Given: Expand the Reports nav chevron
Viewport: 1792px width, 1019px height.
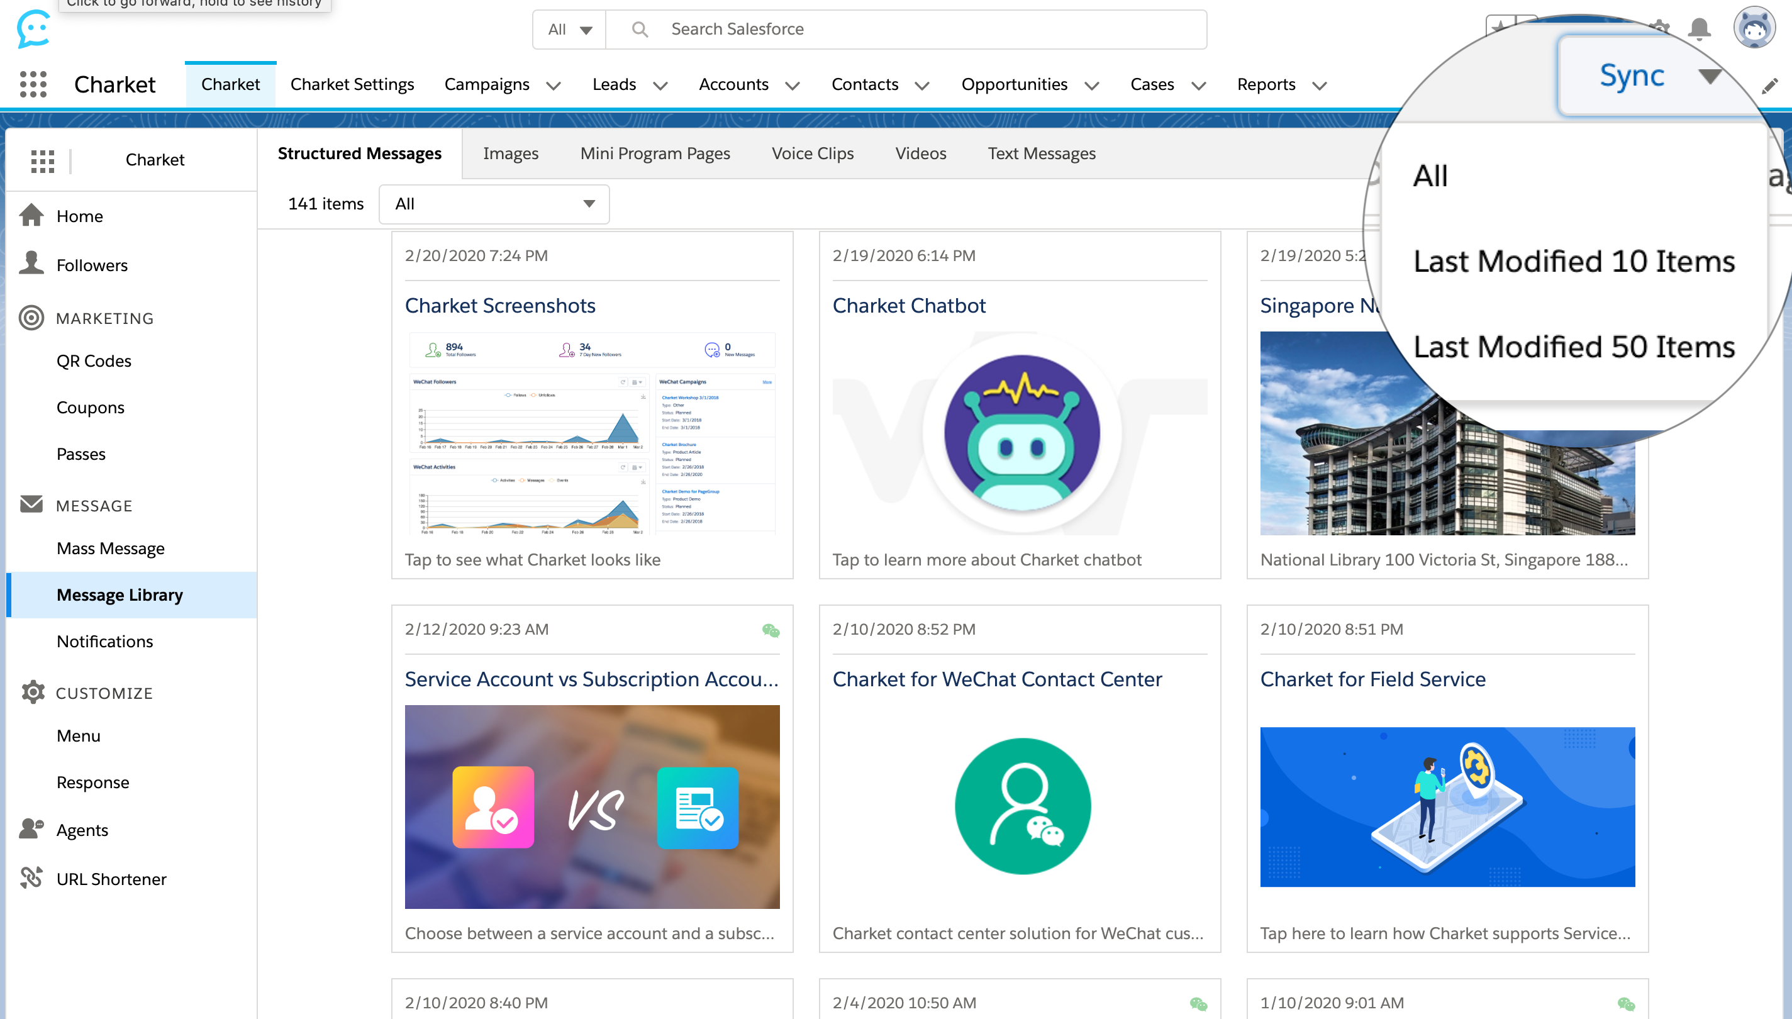Looking at the screenshot, I should [1319, 86].
